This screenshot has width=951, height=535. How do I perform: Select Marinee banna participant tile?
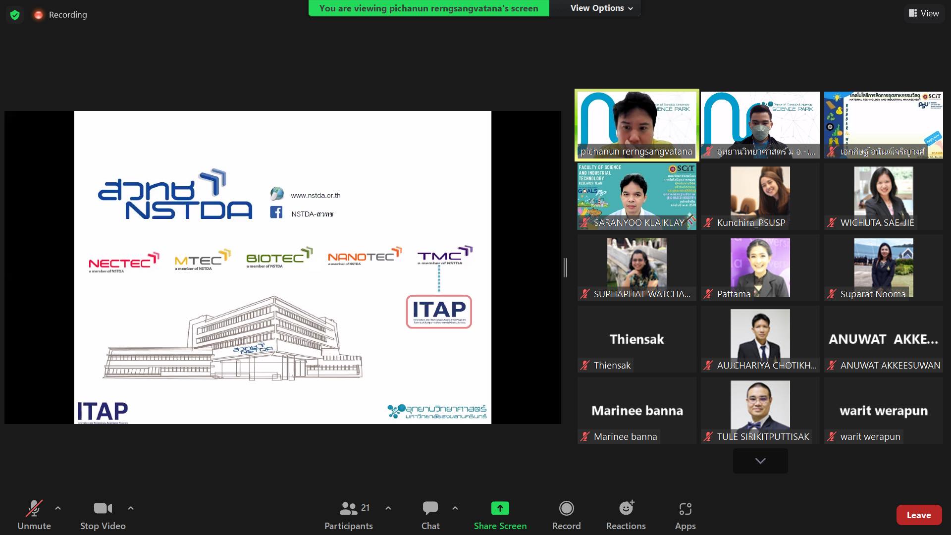637,410
